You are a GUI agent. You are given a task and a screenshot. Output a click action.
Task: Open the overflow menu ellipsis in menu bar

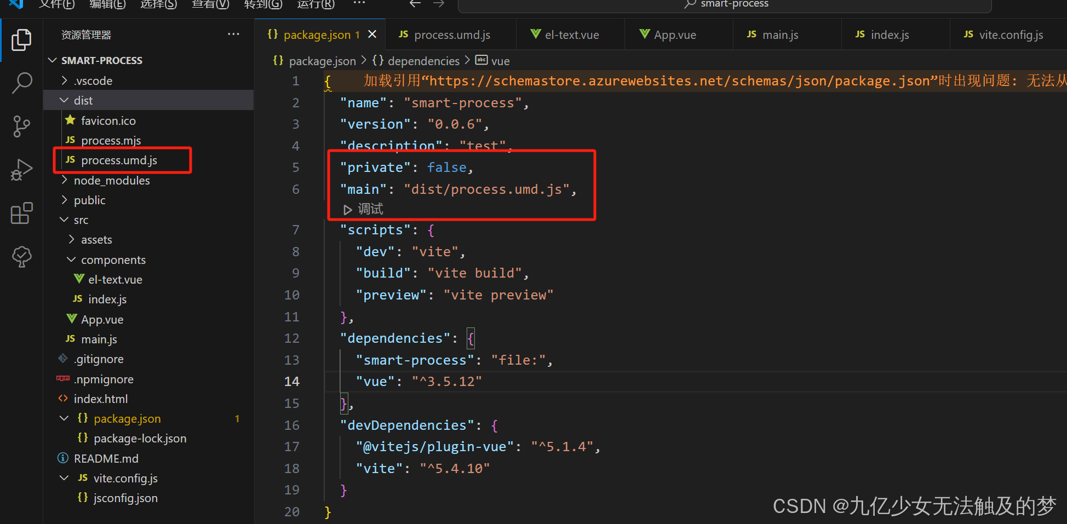click(x=359, y=3)
